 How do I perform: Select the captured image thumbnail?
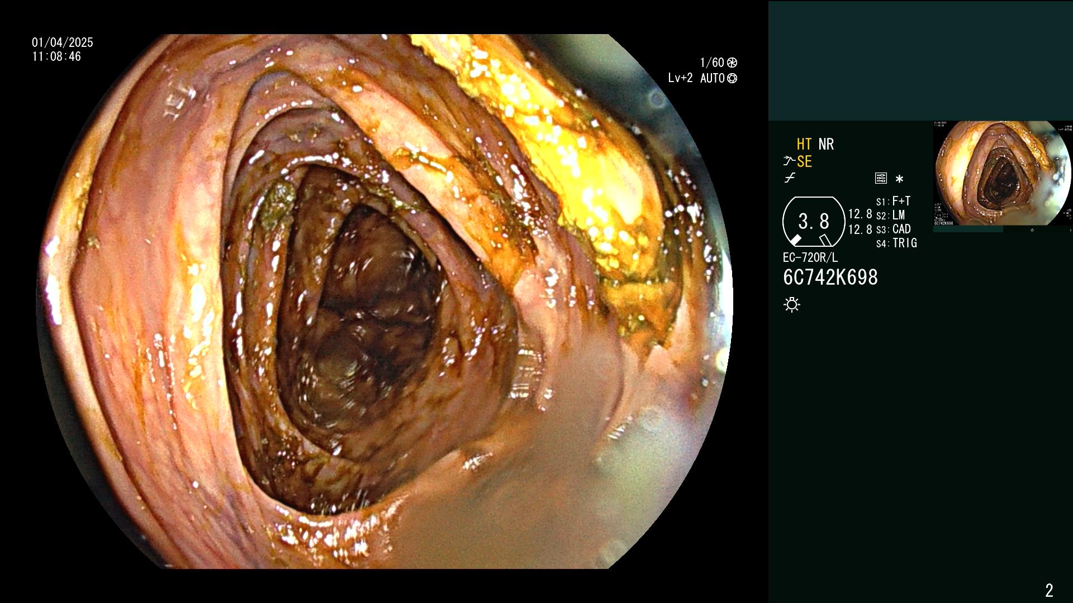pyautogui.click(x=1003, y=173)
